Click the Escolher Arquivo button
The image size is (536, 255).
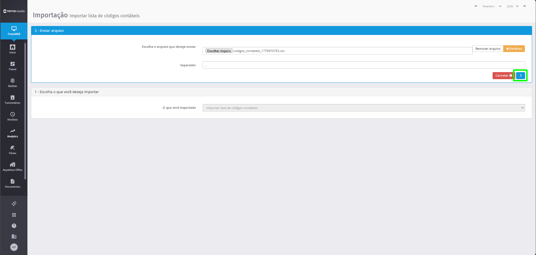pyautogui.click(x=219, y=51)
